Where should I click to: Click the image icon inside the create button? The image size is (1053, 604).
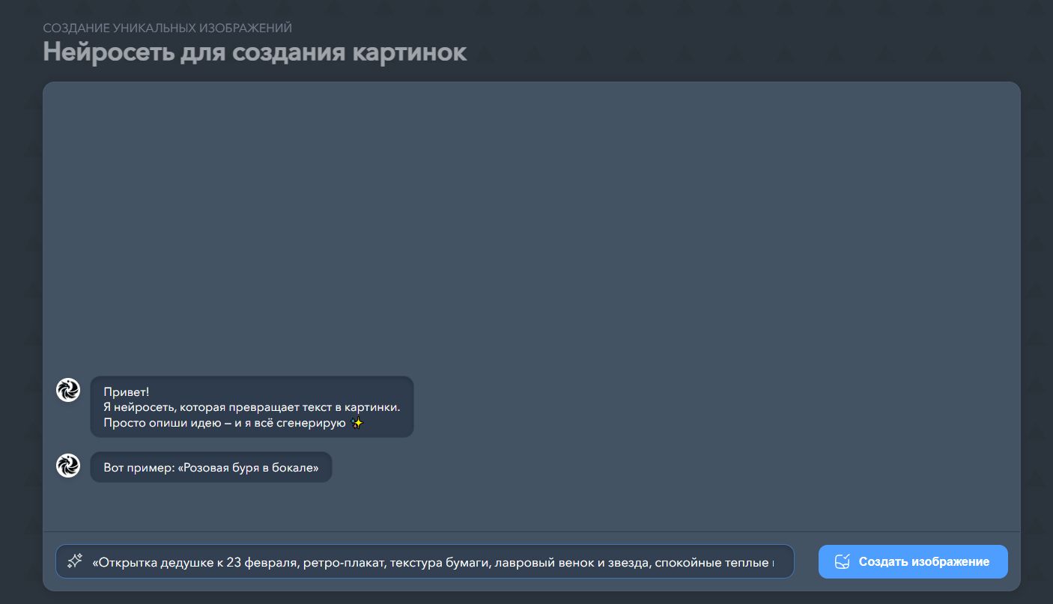pyautogui.click(x=843, y=561)
